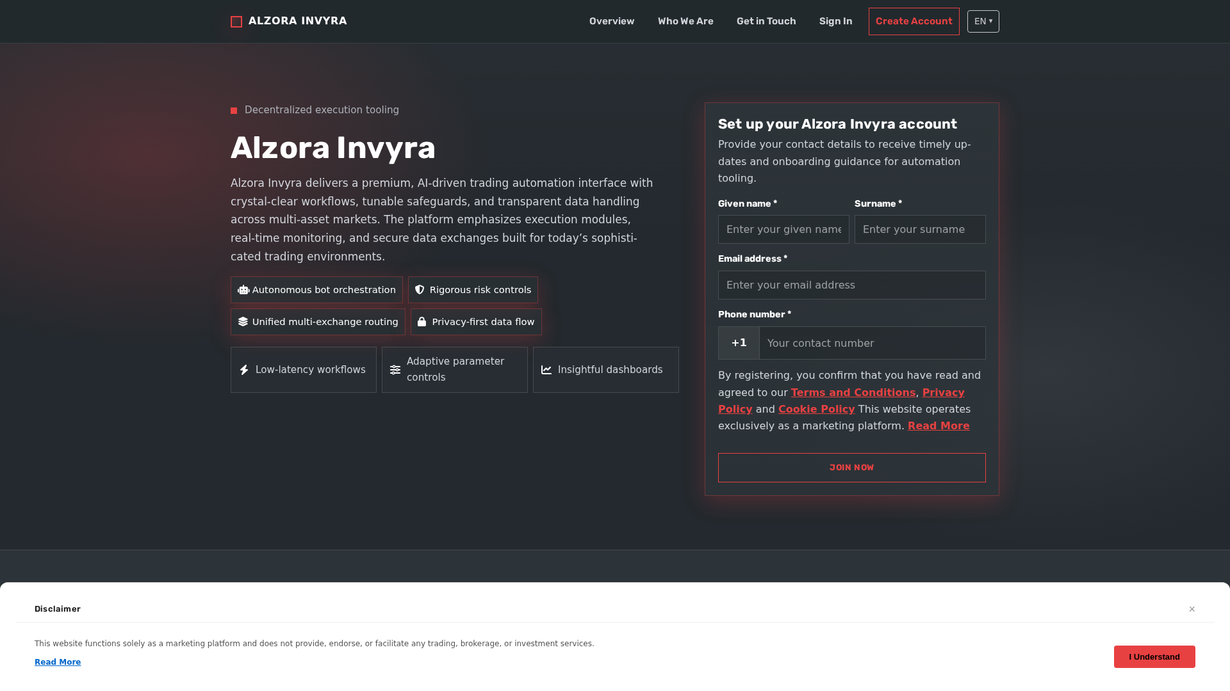1230x691 pixels.
Task: Focus the contact phone number field
Action: click(x=873, y=343)
